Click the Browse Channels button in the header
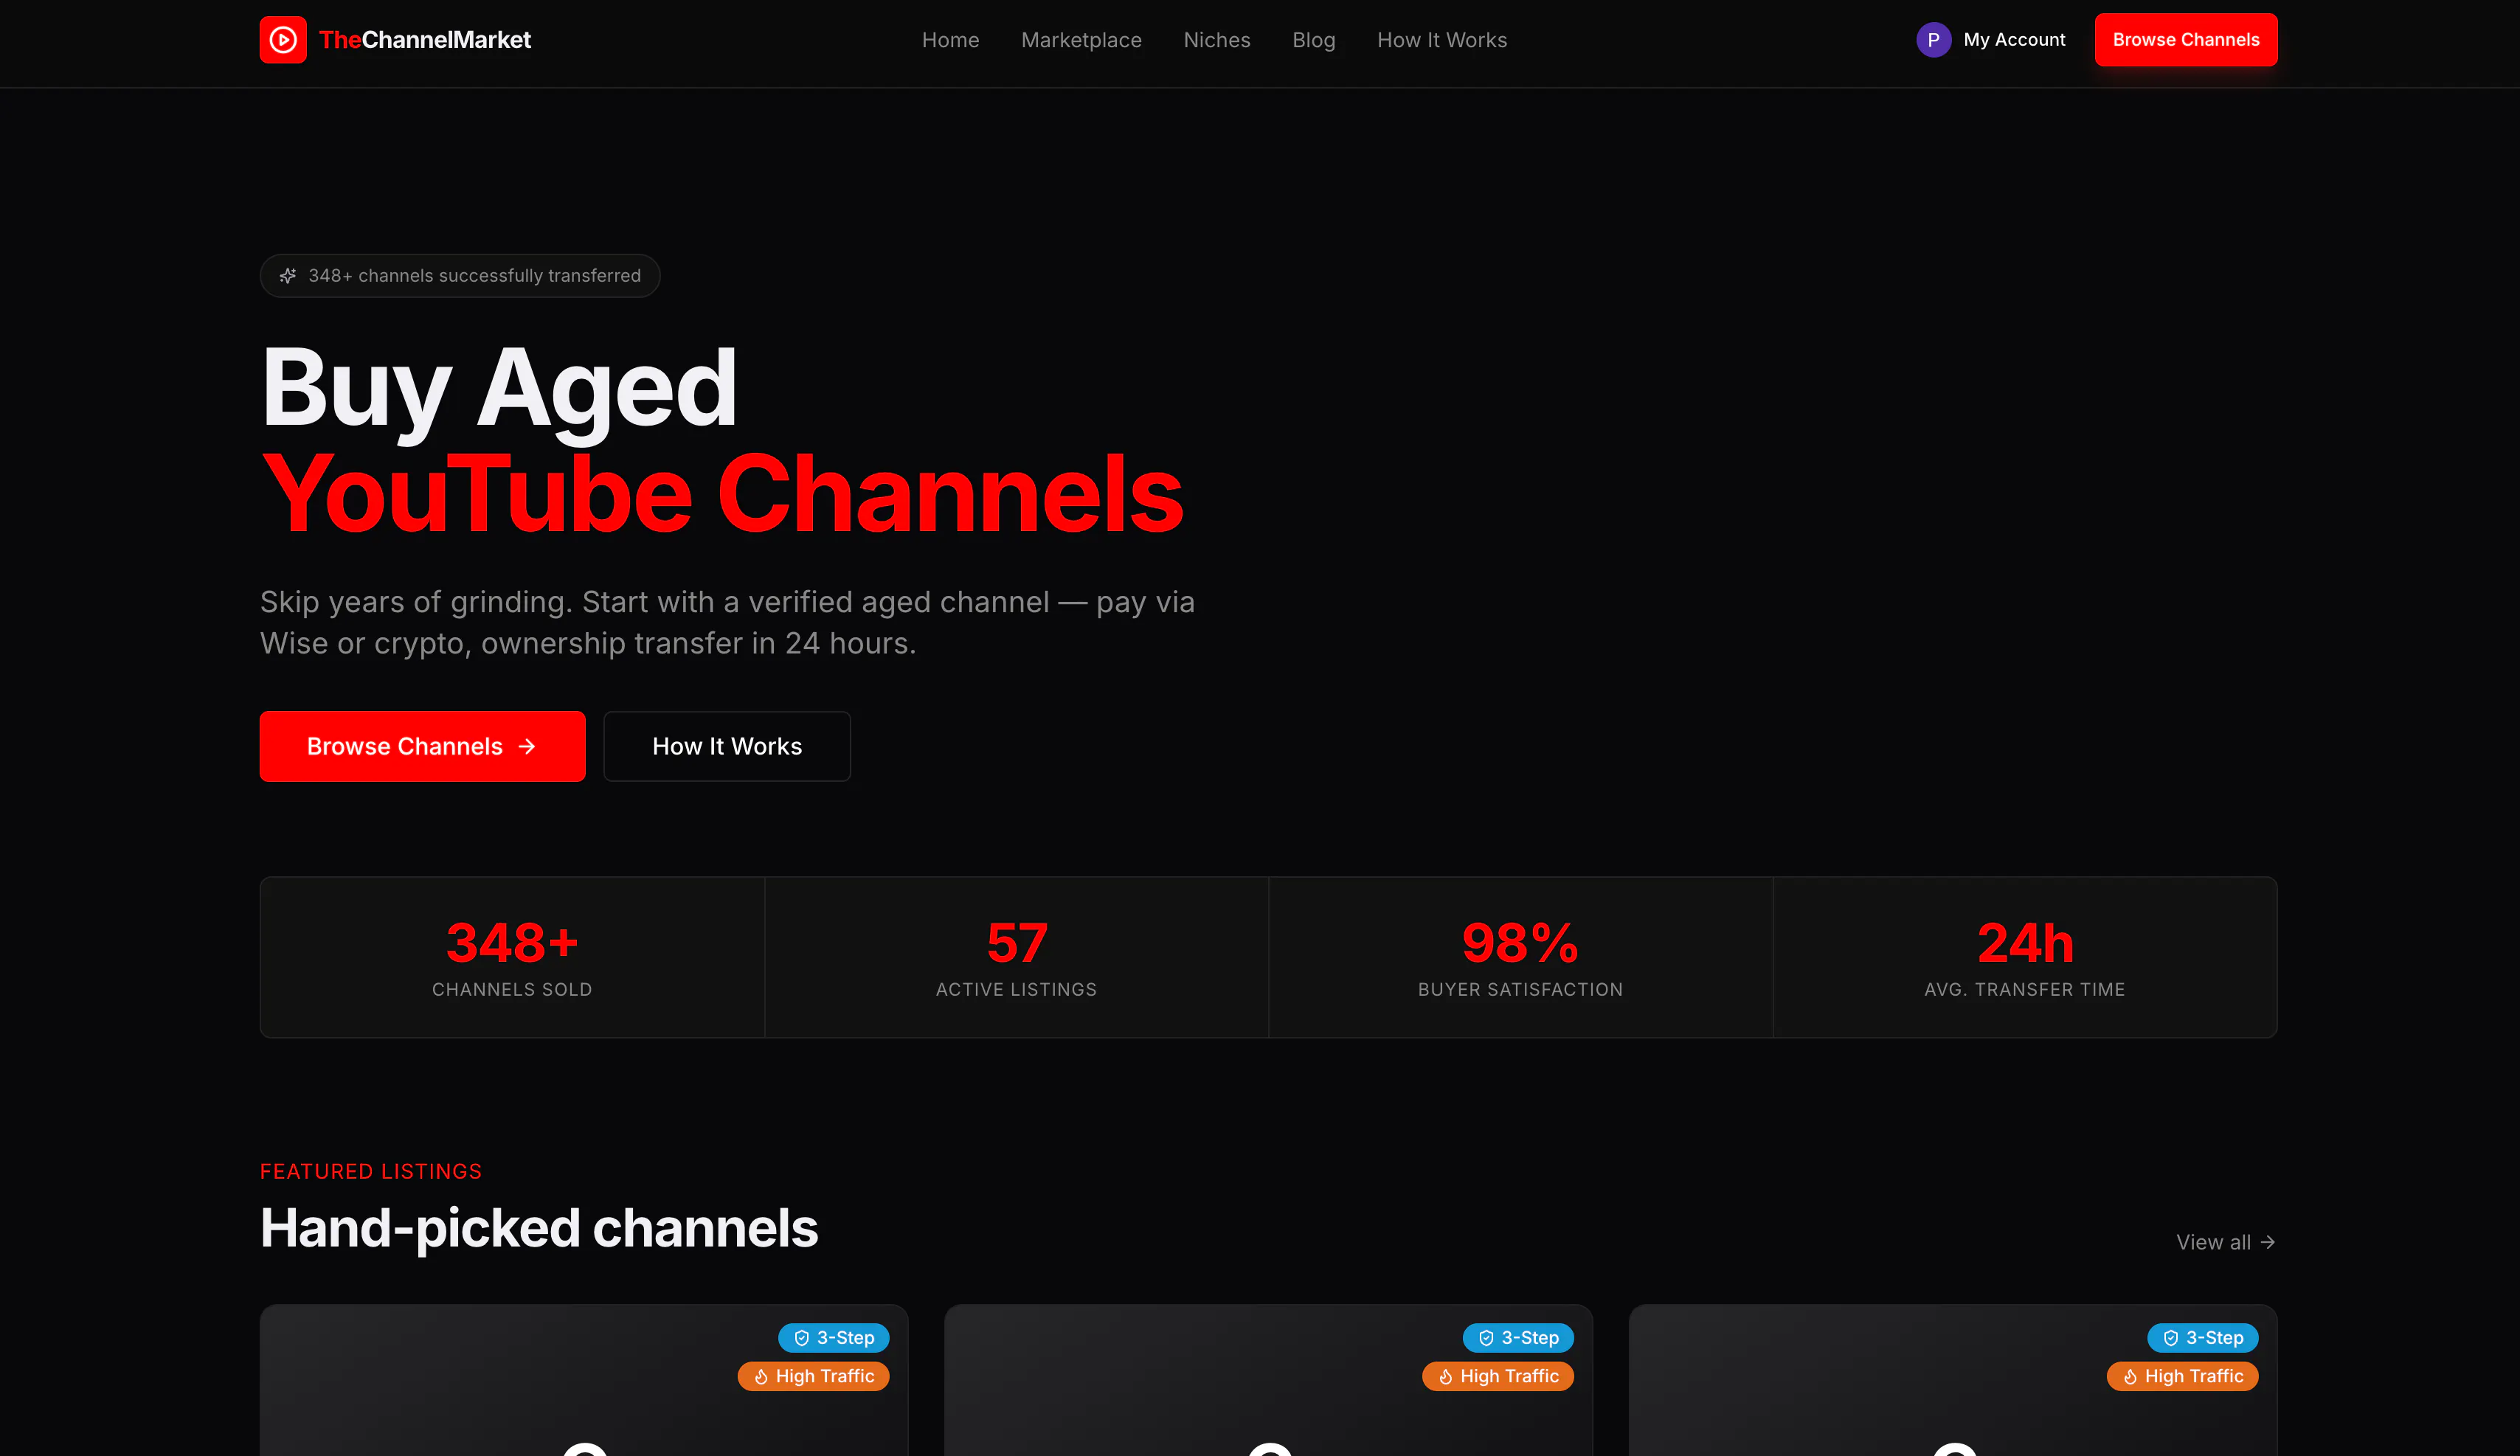Image resolution: width=2520 pixels, height=1456 pixels. tap(2186, 40)
